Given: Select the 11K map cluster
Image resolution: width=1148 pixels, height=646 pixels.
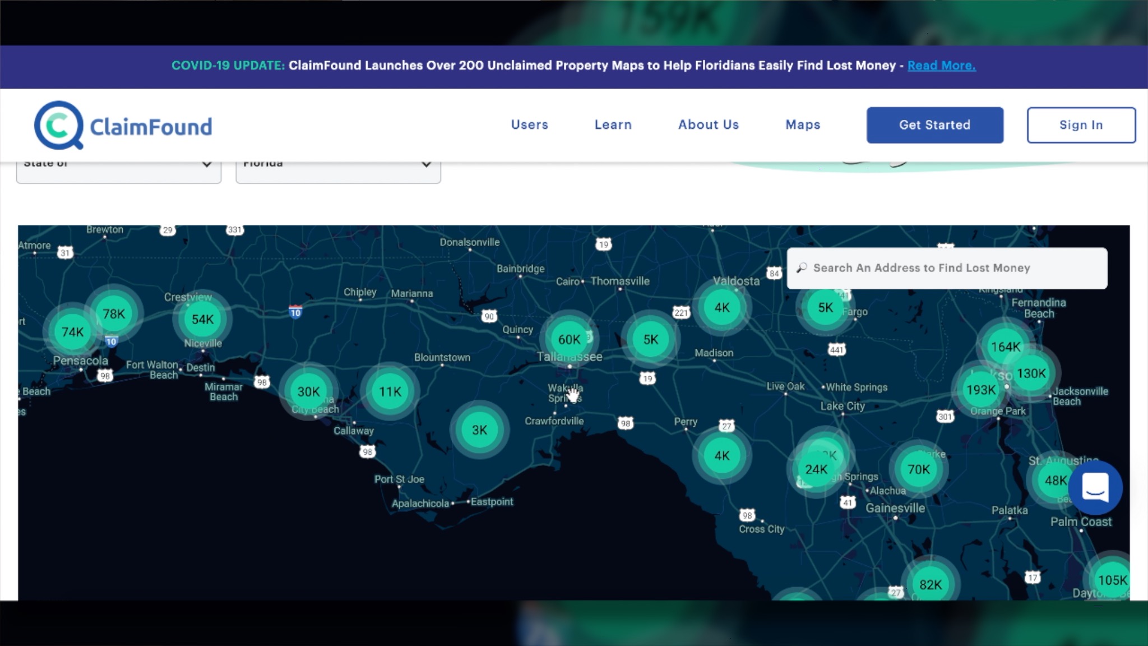Looking at the screenshot, I should click(390, 391).
